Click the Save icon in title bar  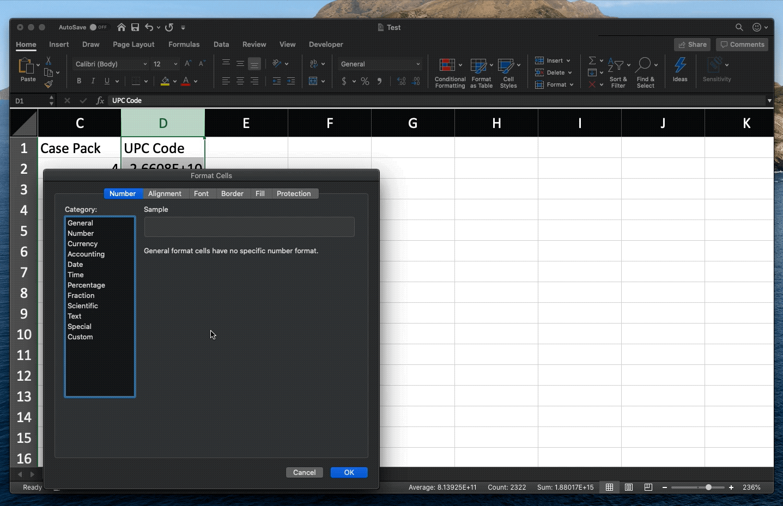(135, 27)
